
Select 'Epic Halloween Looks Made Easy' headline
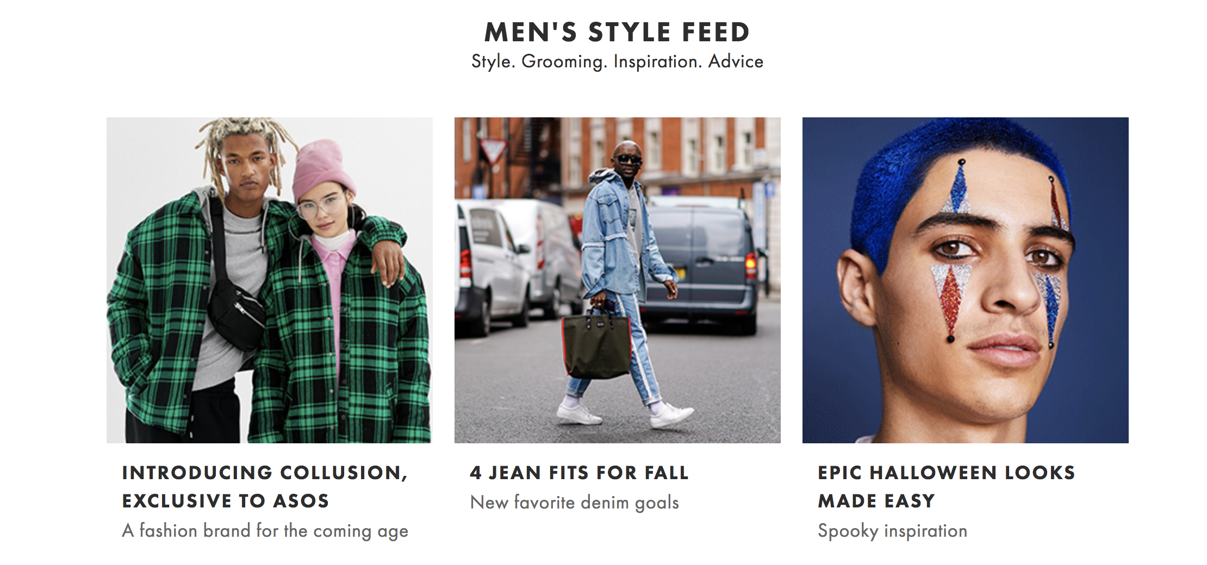click(946, 486)
